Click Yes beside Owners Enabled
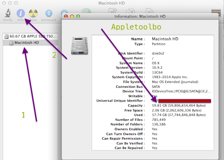The image size is (224, 160). click(155, 129)
